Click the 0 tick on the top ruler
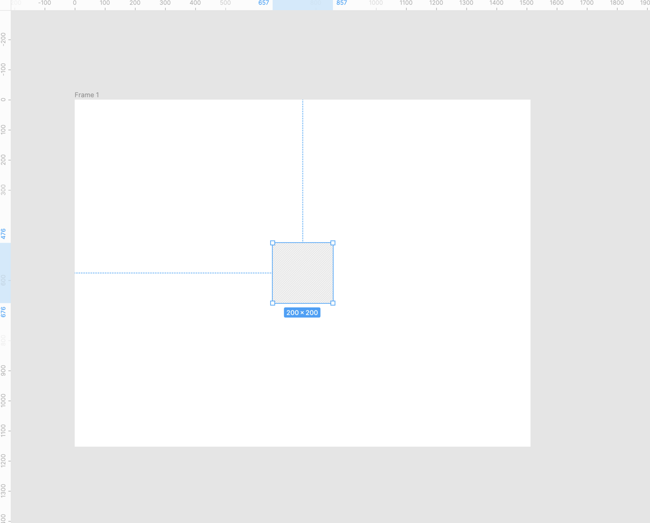The image size is (650, 523). [x=75, y=3]
